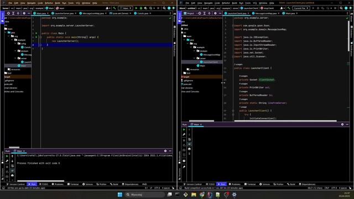Open Server project panel gear options
This screenshot has height=199, width=354.
coord(24,13)
